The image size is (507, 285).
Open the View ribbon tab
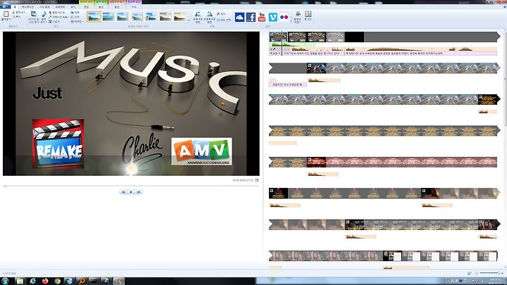click(73, 6)
